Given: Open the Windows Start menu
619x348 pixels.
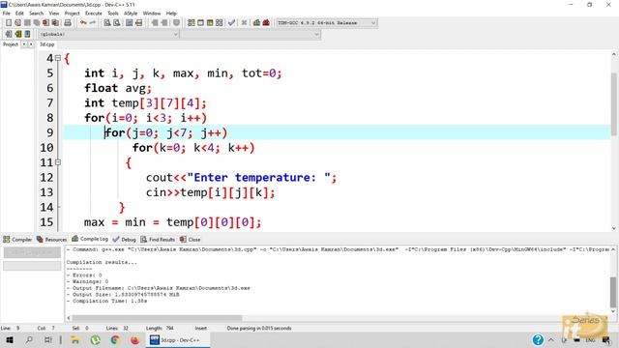Looking at the screenshot, I should coord(10,339).
